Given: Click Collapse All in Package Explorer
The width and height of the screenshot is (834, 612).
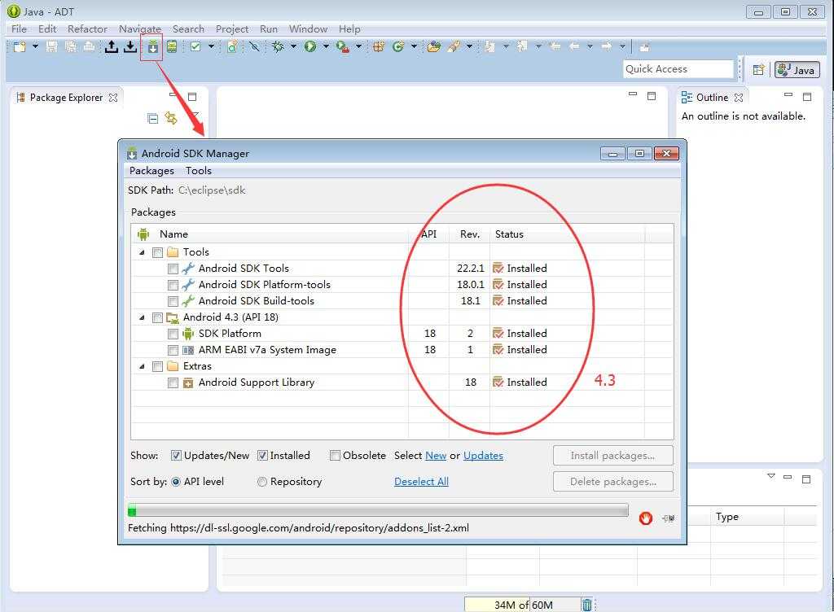Looking at the screenshot, I should pyautogui.click(x=152, y=119).
